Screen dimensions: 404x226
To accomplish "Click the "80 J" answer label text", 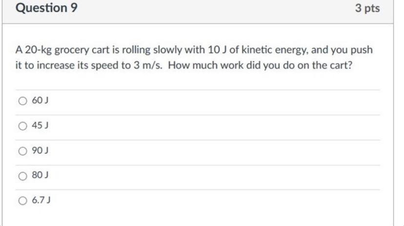I will coord(38,176).
